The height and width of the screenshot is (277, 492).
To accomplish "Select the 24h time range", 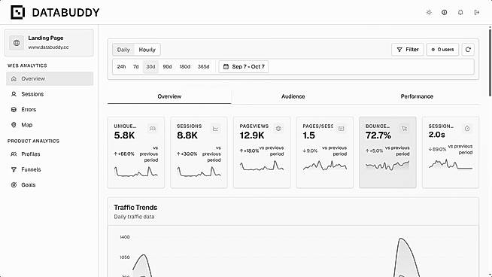I will tap(121, 66).
